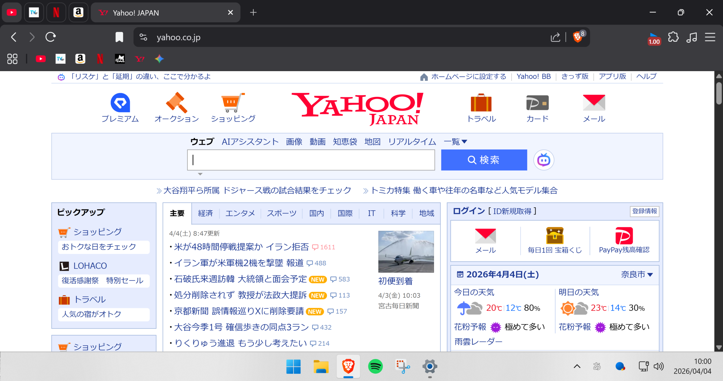This screenshot has width=723, height=381.
Task: Open Yahoo Travel suitcase icon
Action: pyautogui.click(x=481, y=103)
